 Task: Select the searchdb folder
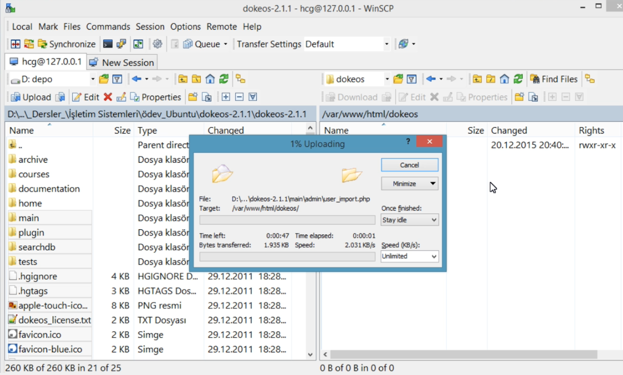point(36,247)
